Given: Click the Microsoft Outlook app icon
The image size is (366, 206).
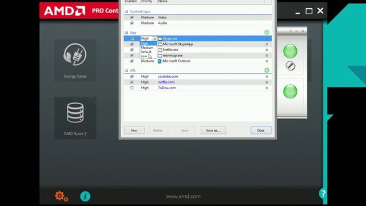Looking at the screenshot, I should (x=160, y=61).
